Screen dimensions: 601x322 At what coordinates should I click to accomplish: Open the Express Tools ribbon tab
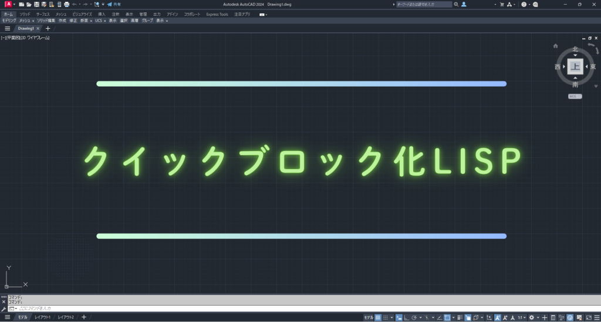click(217, 14)
